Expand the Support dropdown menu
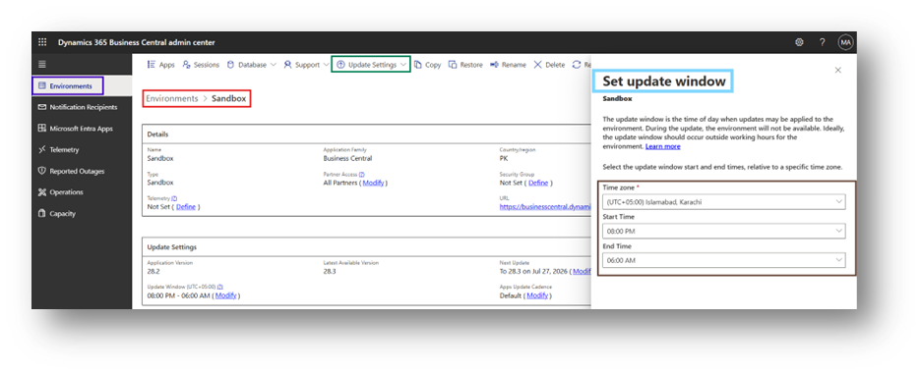The height and width of the screenshot is (373, 921). (306, 65)
